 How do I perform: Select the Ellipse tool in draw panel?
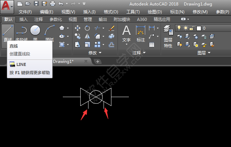[62, 36]
